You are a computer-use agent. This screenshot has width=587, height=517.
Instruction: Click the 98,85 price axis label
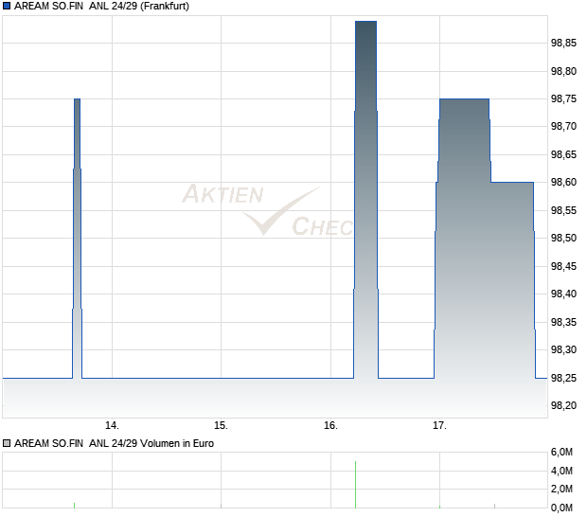563,43
